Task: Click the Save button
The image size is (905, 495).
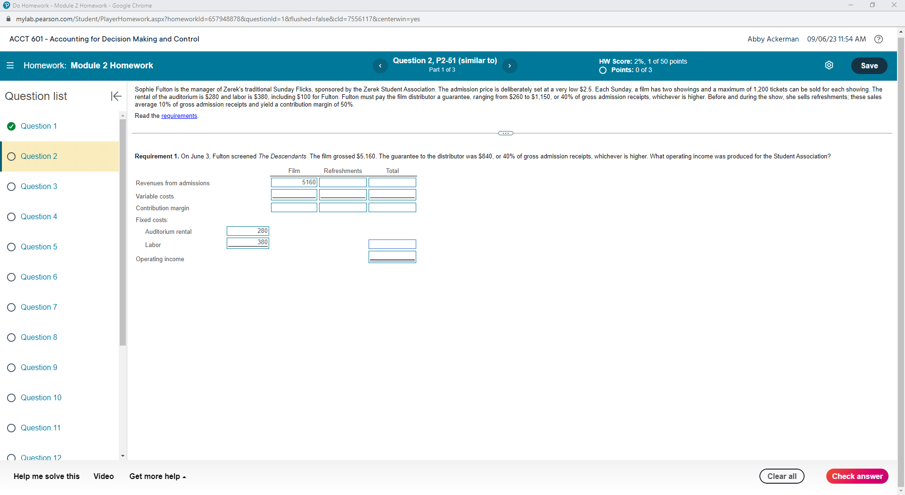Action: tap(869, 66)
